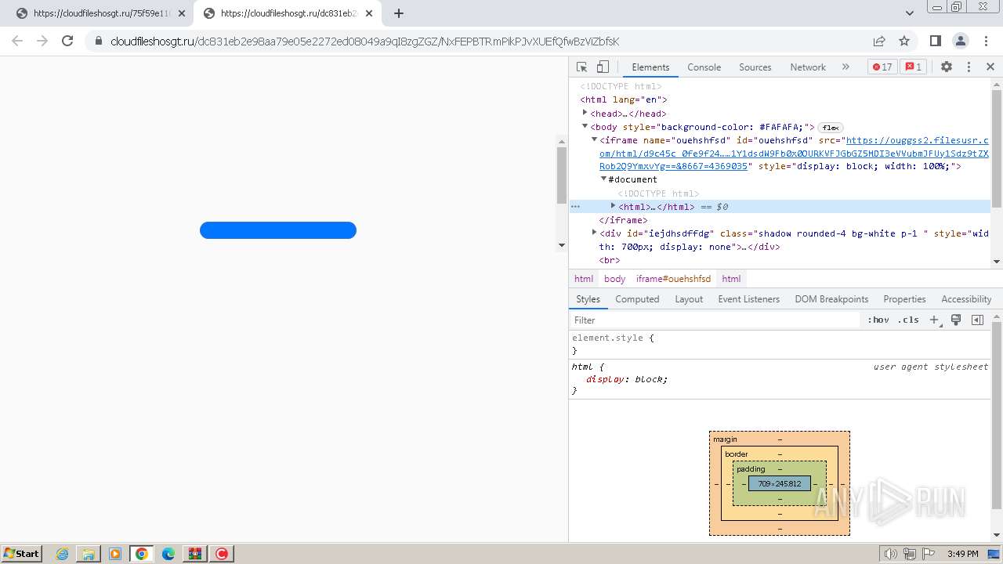
Task: Open DevTools settings gear
Action: (x=947, y=67)
